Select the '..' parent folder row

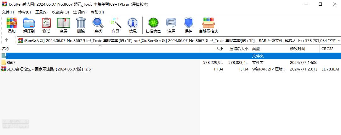[171, 56]
